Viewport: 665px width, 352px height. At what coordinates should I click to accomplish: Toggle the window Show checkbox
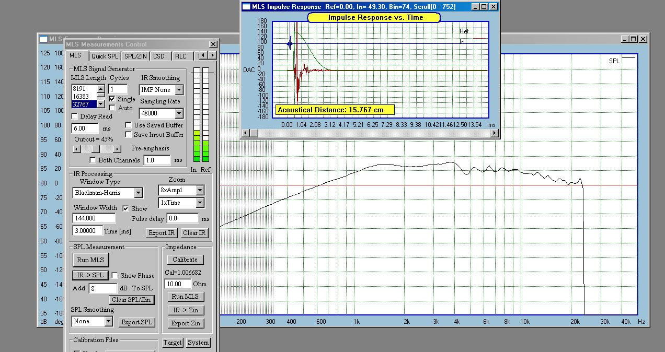point(125,208)
